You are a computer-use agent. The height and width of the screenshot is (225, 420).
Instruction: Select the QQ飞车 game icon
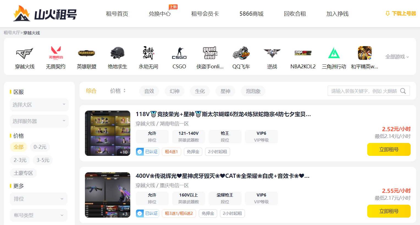pyautogui.click(x=241, y=53)
